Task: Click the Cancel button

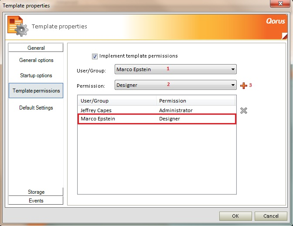Action: coord(271,216)
